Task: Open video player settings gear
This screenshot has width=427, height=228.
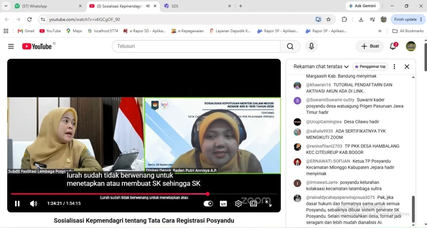Action: pos(238,204)
